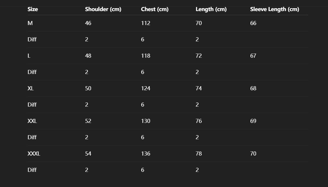Select length value 76

tap(199, 121)
